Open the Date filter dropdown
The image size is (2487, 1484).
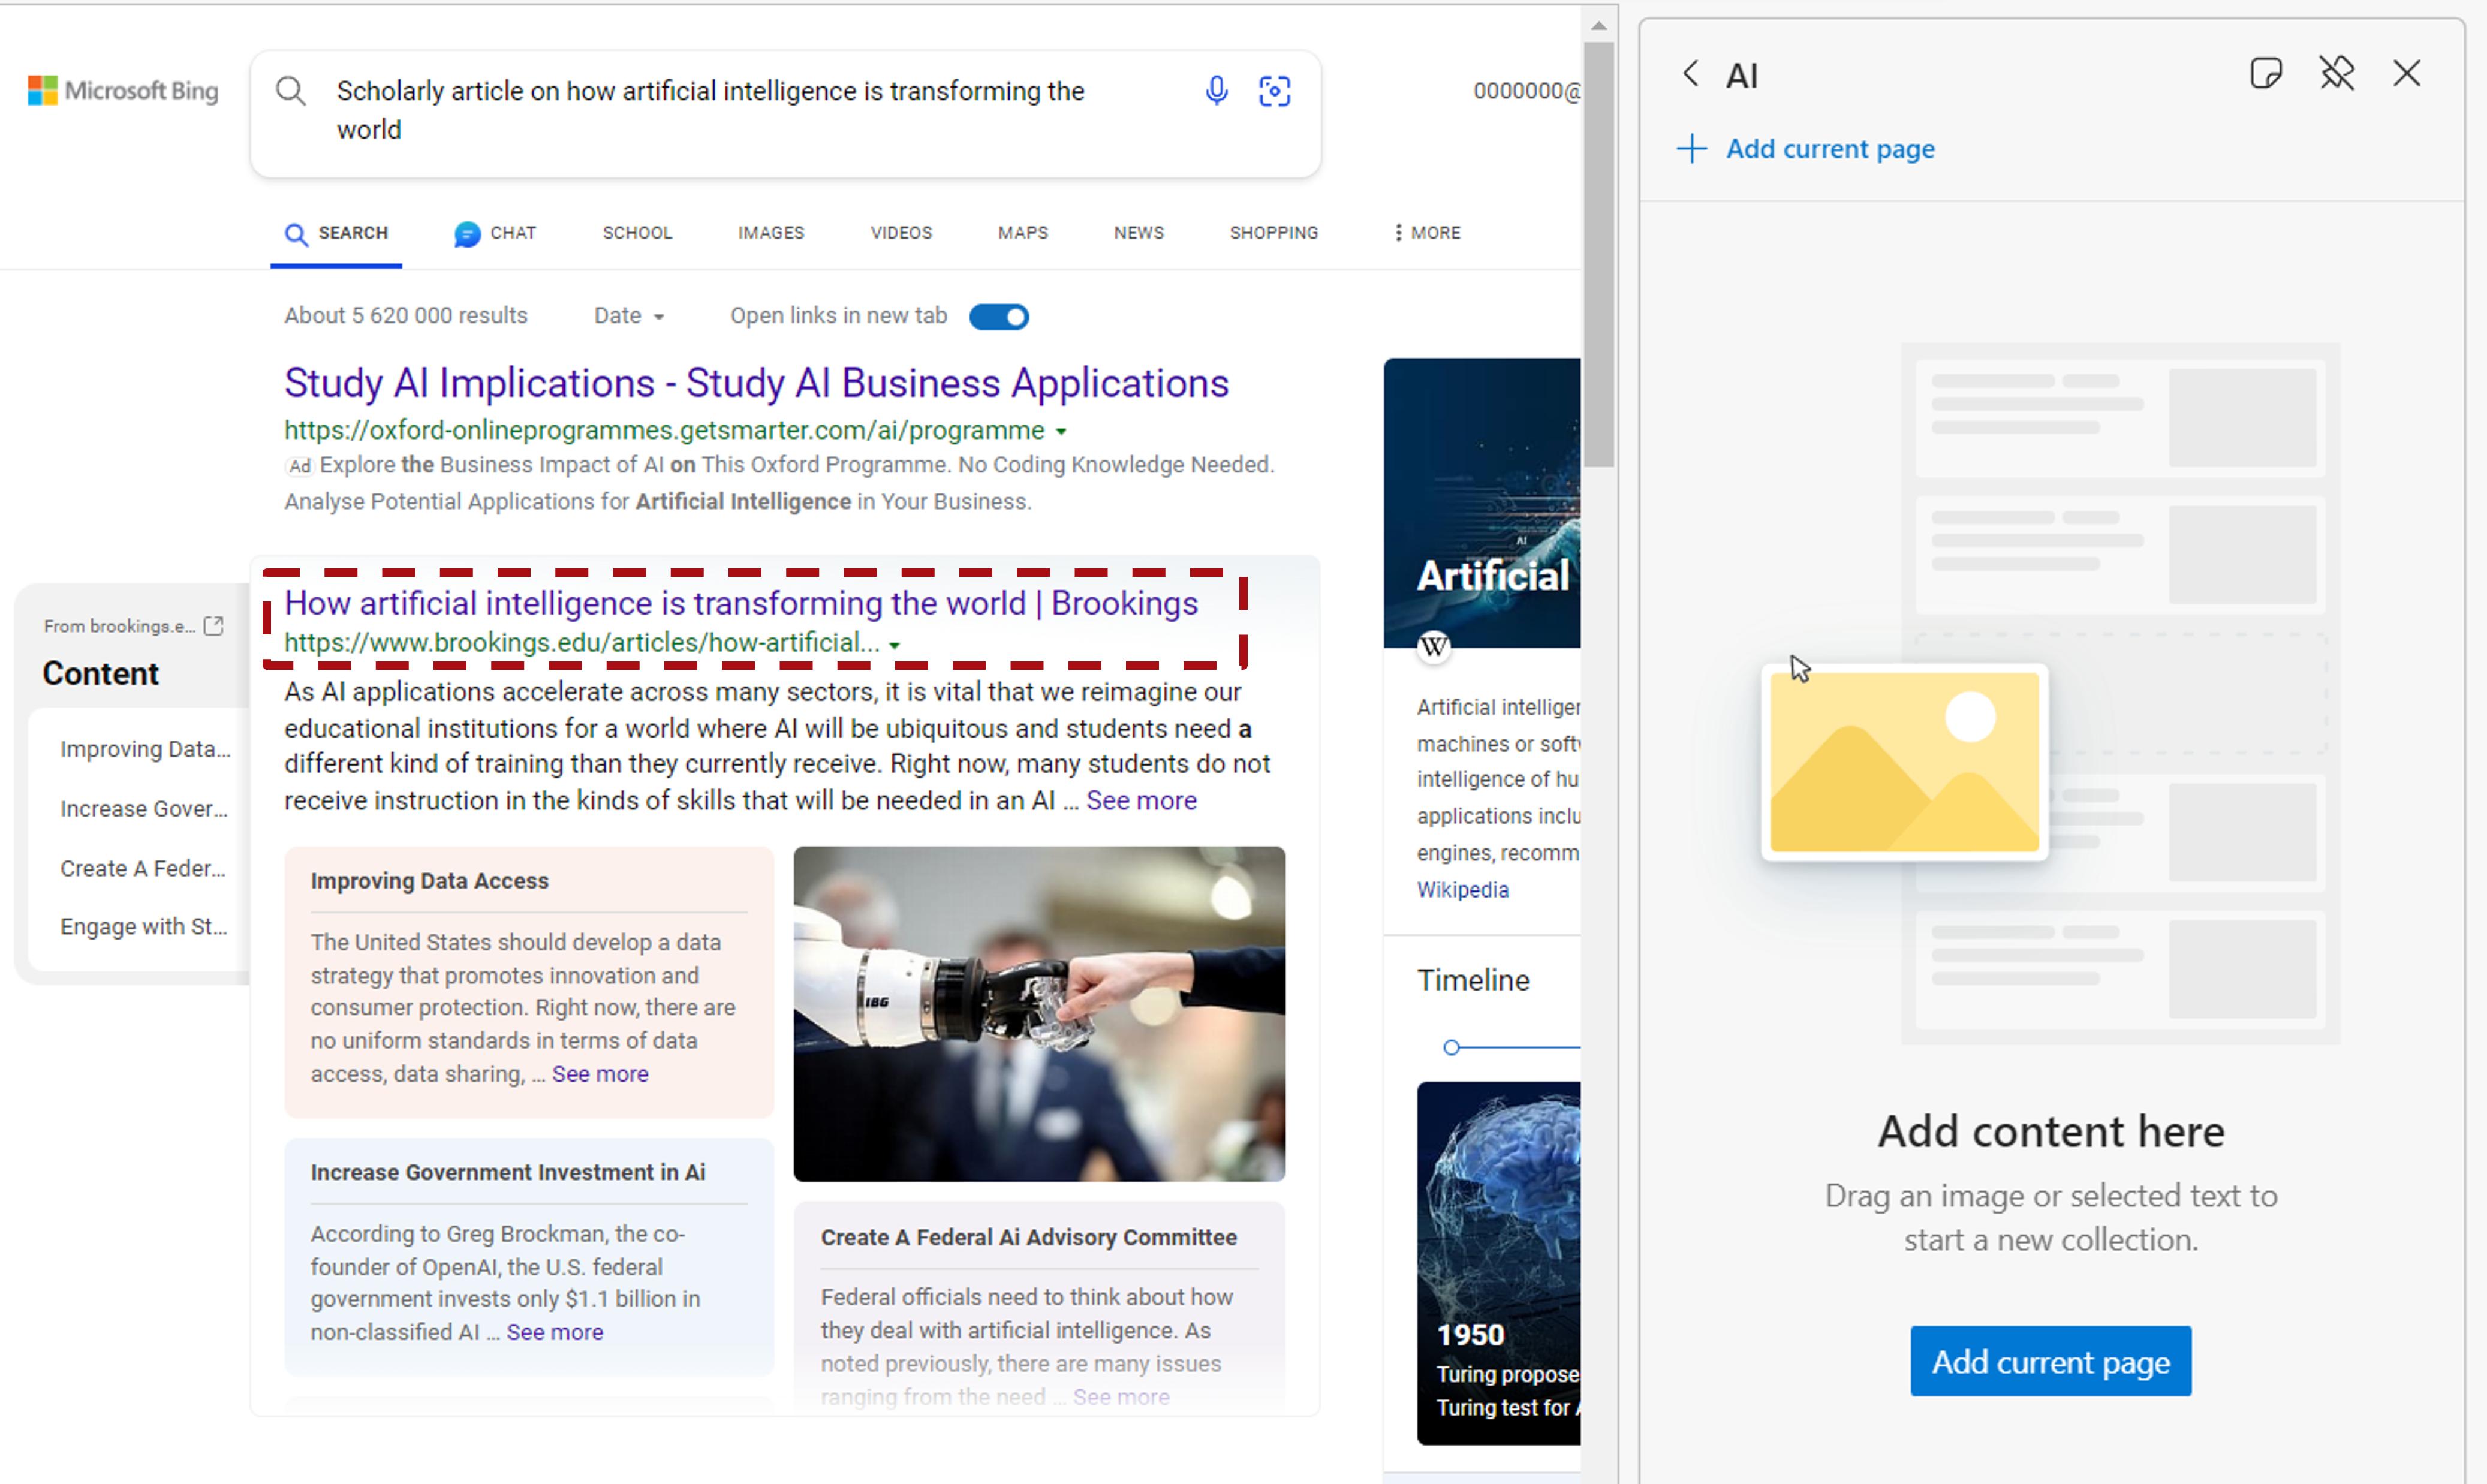[x=629, y=316]
